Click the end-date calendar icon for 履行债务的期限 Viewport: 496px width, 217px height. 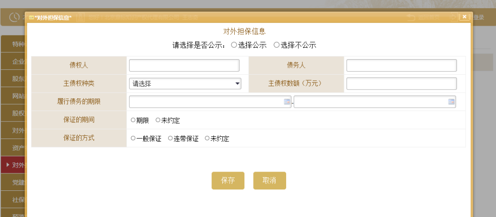(x=451, y=102)
